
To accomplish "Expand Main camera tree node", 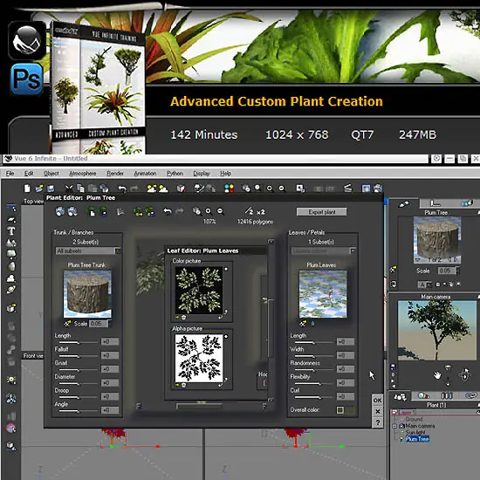I will point(394,426).
